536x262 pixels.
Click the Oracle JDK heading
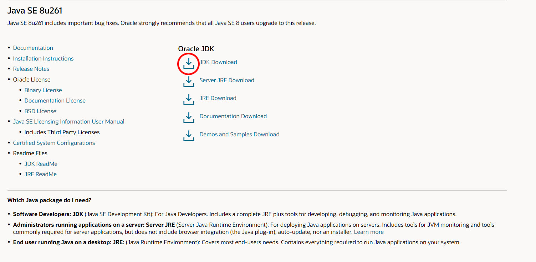click(196, 49)
